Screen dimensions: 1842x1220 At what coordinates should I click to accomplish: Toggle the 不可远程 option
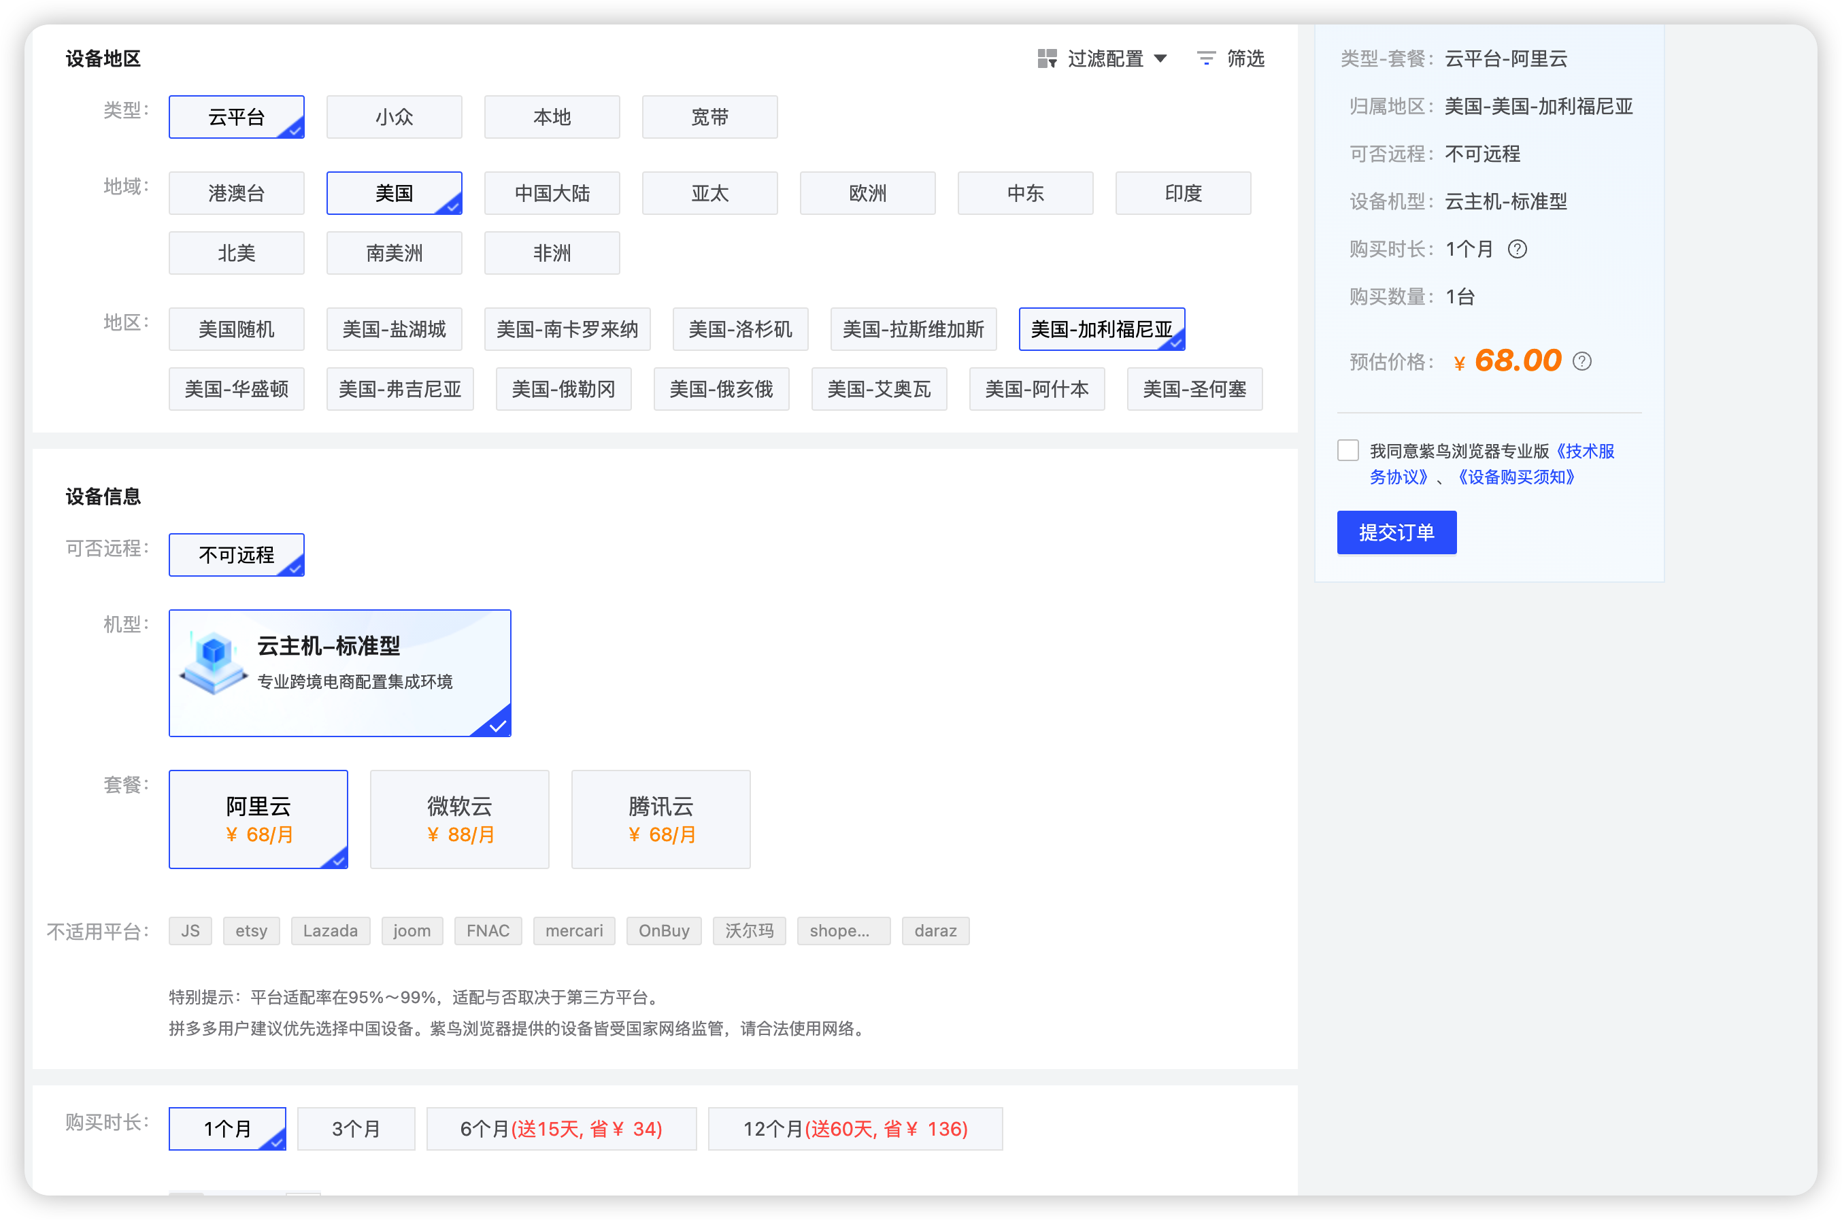pyautogui.click(x=236, y=555)
